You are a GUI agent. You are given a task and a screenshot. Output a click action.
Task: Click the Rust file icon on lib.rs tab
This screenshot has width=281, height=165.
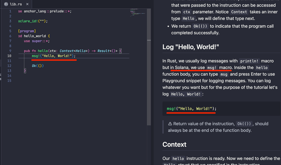pos(6,4)
